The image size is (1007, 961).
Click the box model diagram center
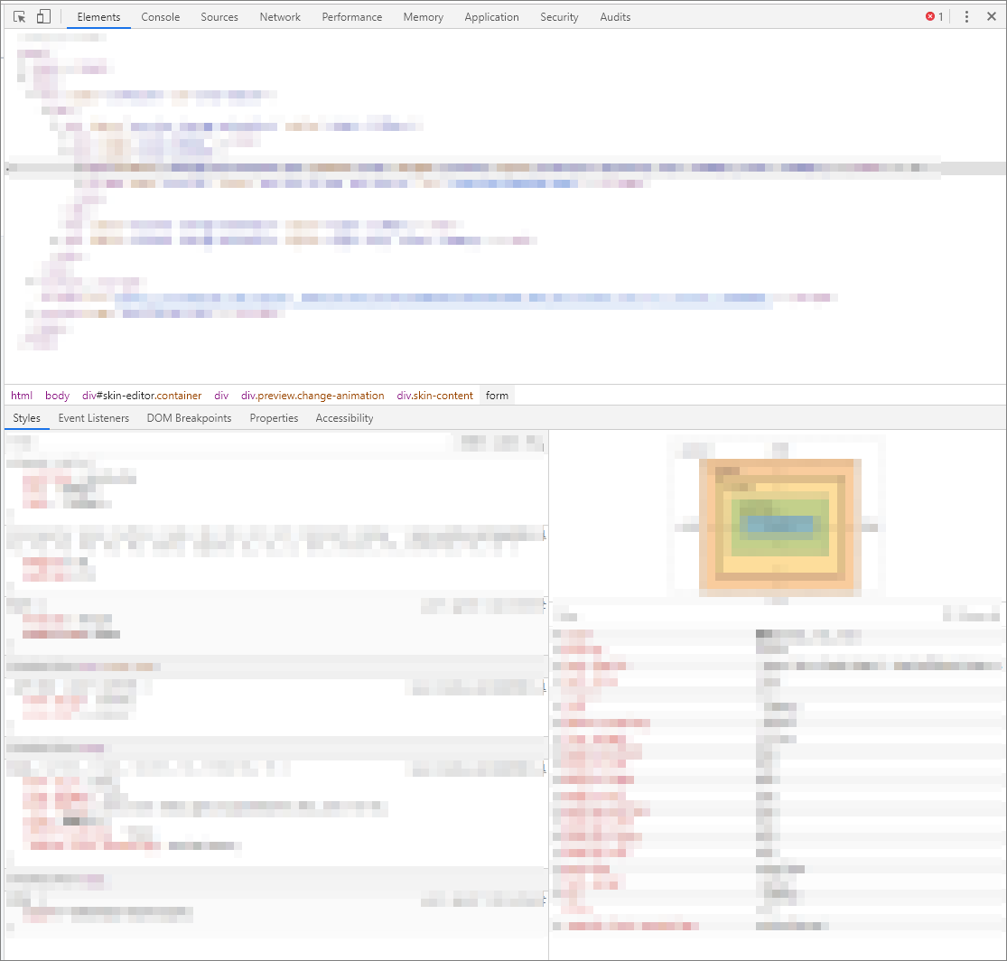tap(779, 526)
